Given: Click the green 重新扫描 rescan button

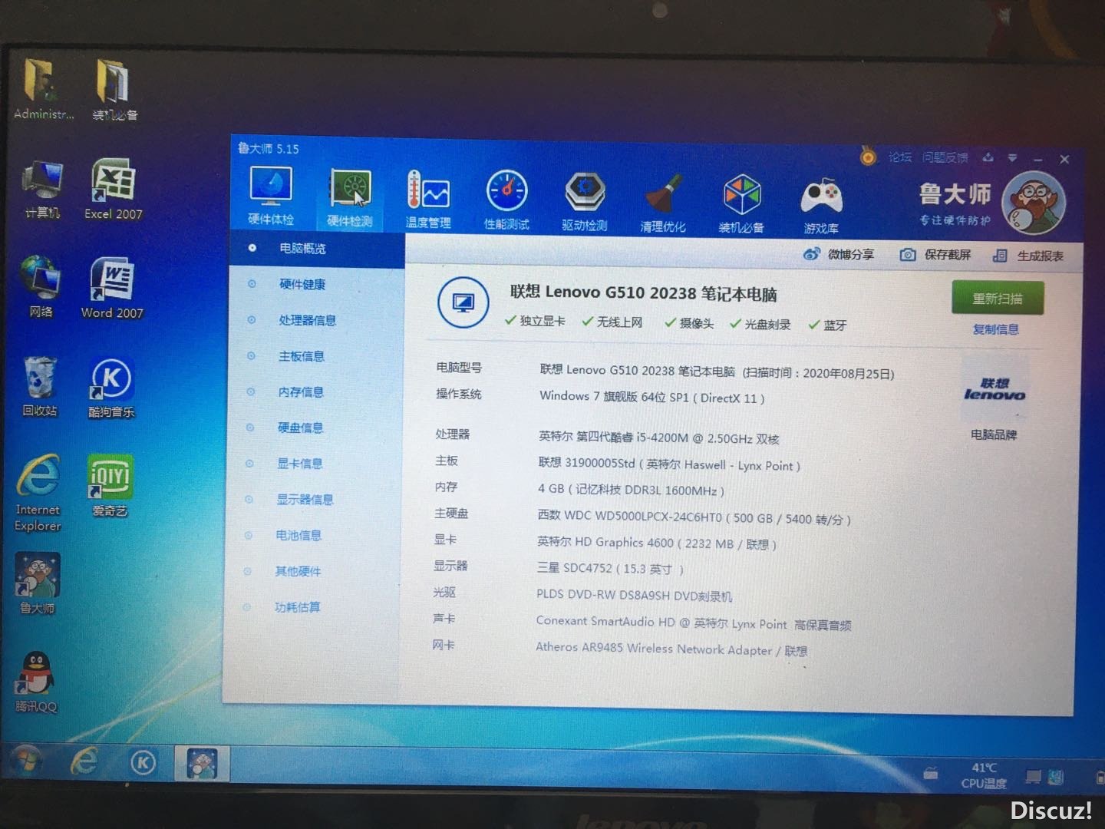Looking at the screenshot, I should tap(998, 298).
